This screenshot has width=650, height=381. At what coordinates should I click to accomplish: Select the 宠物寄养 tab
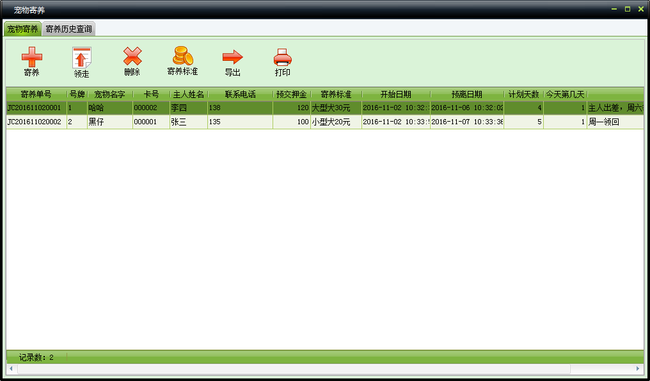point(22,29)
